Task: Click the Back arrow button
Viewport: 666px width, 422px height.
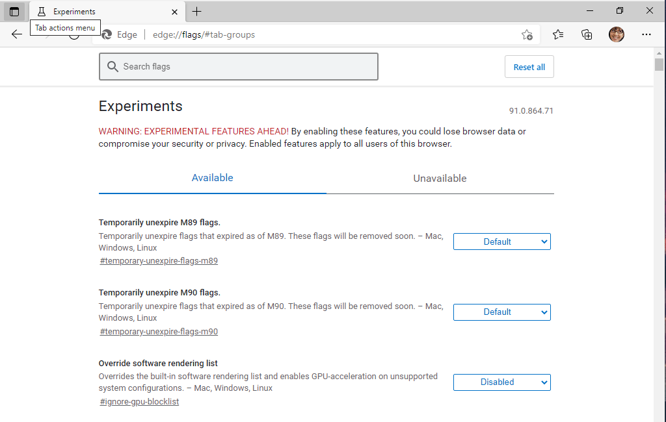Action: [17, 34]
